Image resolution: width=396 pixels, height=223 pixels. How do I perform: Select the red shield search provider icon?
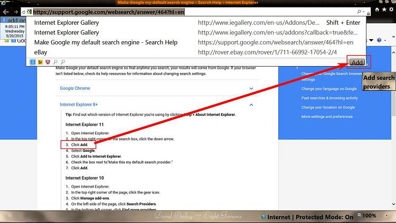(x=48, y=62)
